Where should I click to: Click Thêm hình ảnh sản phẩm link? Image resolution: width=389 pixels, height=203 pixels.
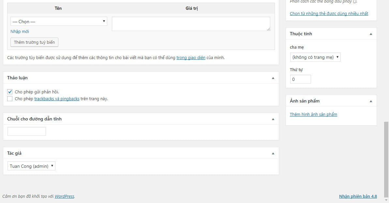click(x=313, y=115)
